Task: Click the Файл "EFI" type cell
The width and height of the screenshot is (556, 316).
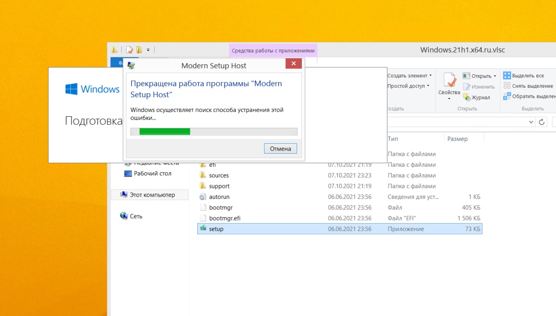Action: pos(402,218)
